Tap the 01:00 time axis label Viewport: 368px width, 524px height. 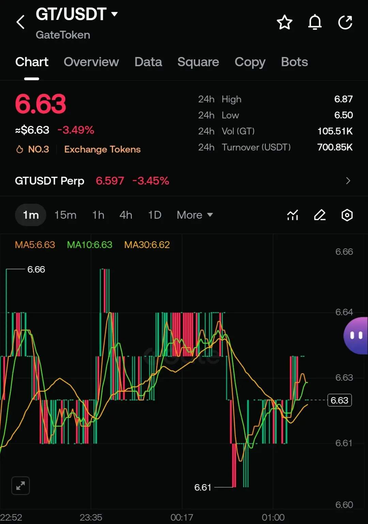click(273, 518)
